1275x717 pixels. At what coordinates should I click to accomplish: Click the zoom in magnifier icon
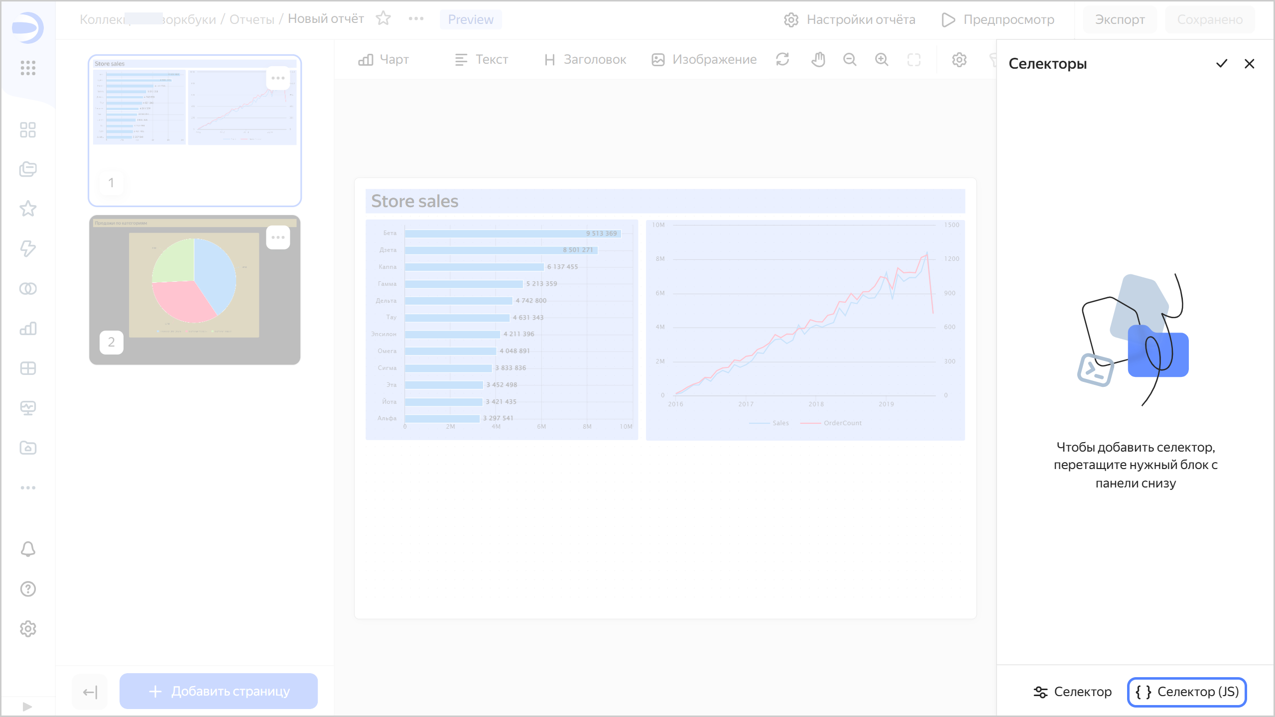[x=882, y=60]
